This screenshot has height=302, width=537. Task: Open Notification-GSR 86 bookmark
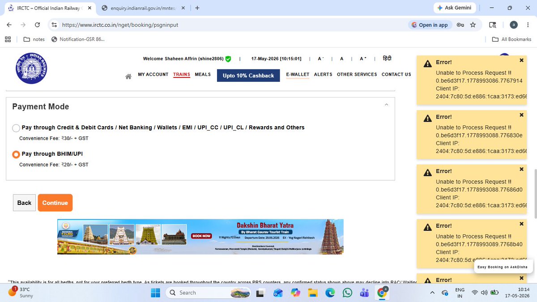(x=78, y=39)
